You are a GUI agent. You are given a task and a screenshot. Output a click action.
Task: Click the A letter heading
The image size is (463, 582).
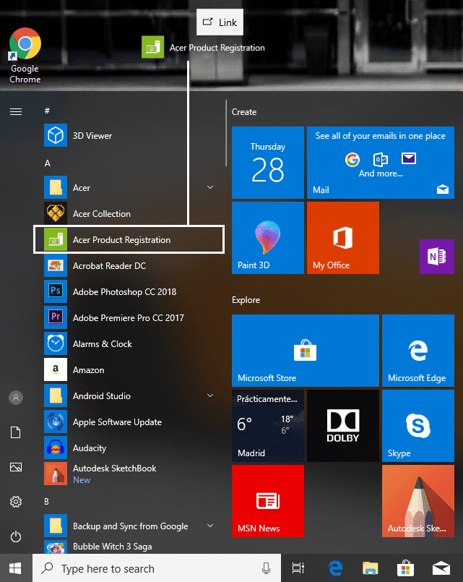click(x=47, y=163)
